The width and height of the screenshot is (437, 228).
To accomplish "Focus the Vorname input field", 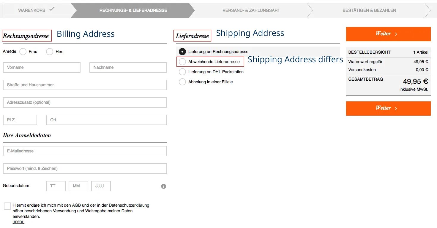I will (x=42, y=67).
